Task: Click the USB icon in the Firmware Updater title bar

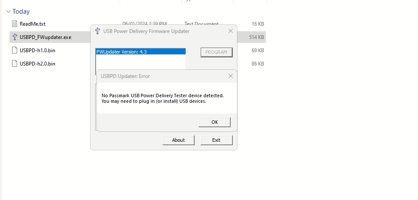Action: point(98,31)
